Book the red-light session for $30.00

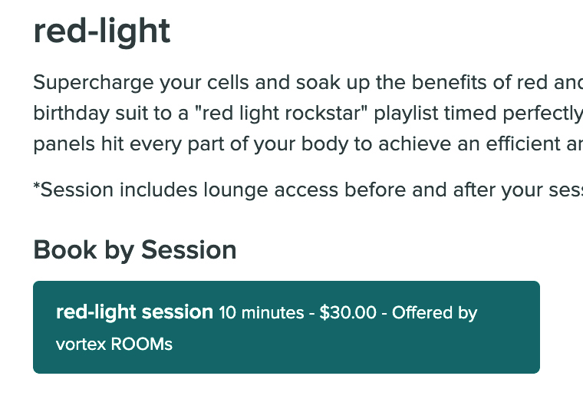286,327
